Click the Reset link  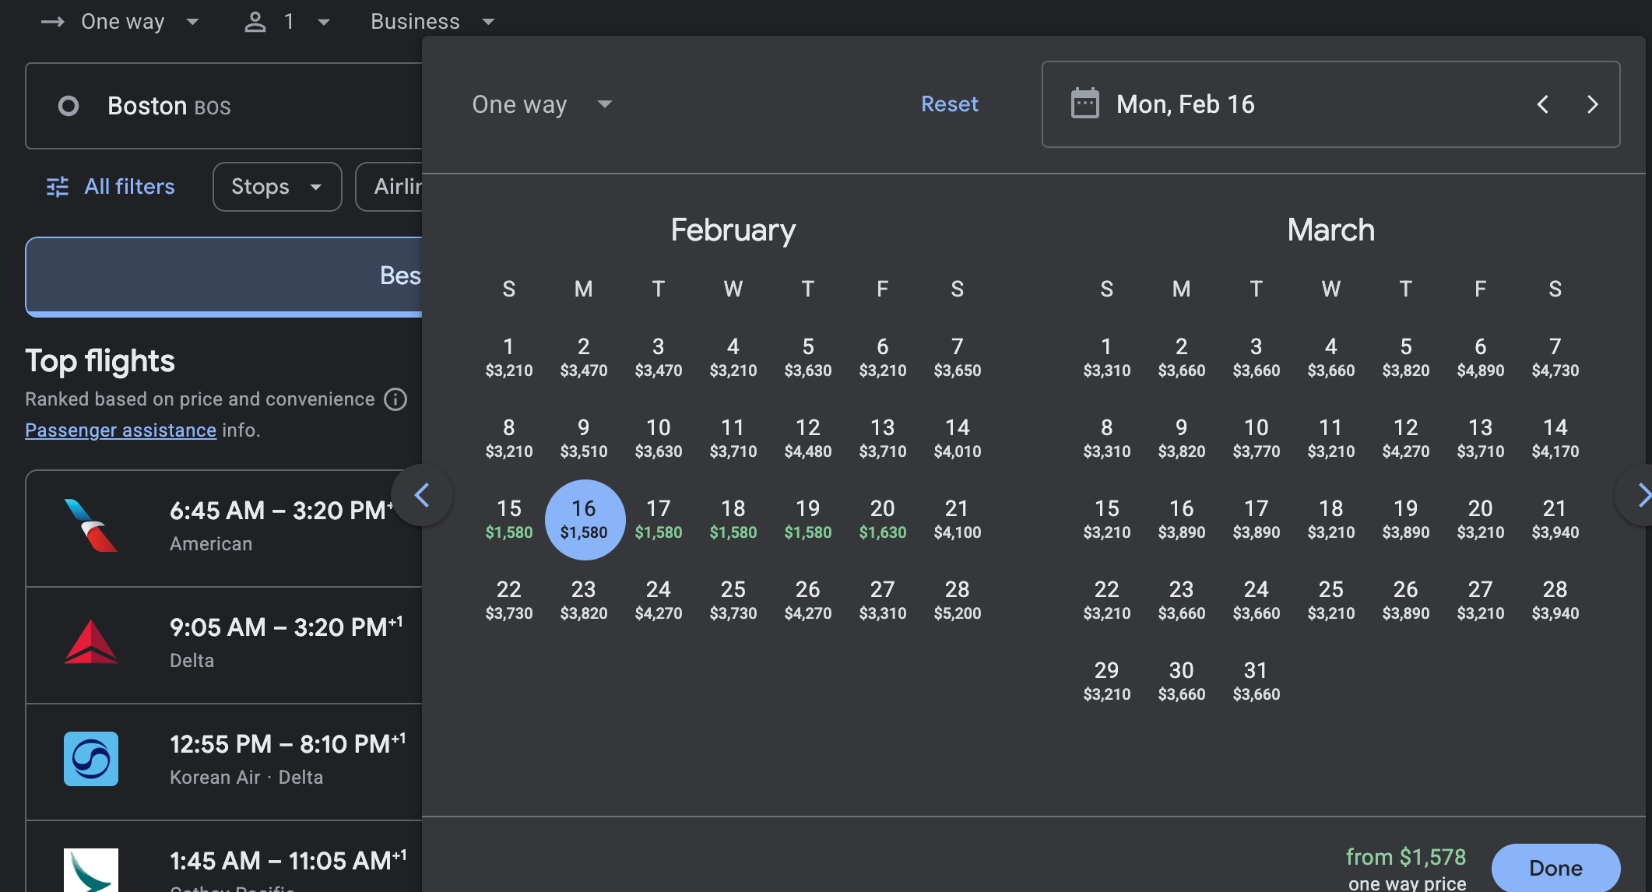pos(949,104)
